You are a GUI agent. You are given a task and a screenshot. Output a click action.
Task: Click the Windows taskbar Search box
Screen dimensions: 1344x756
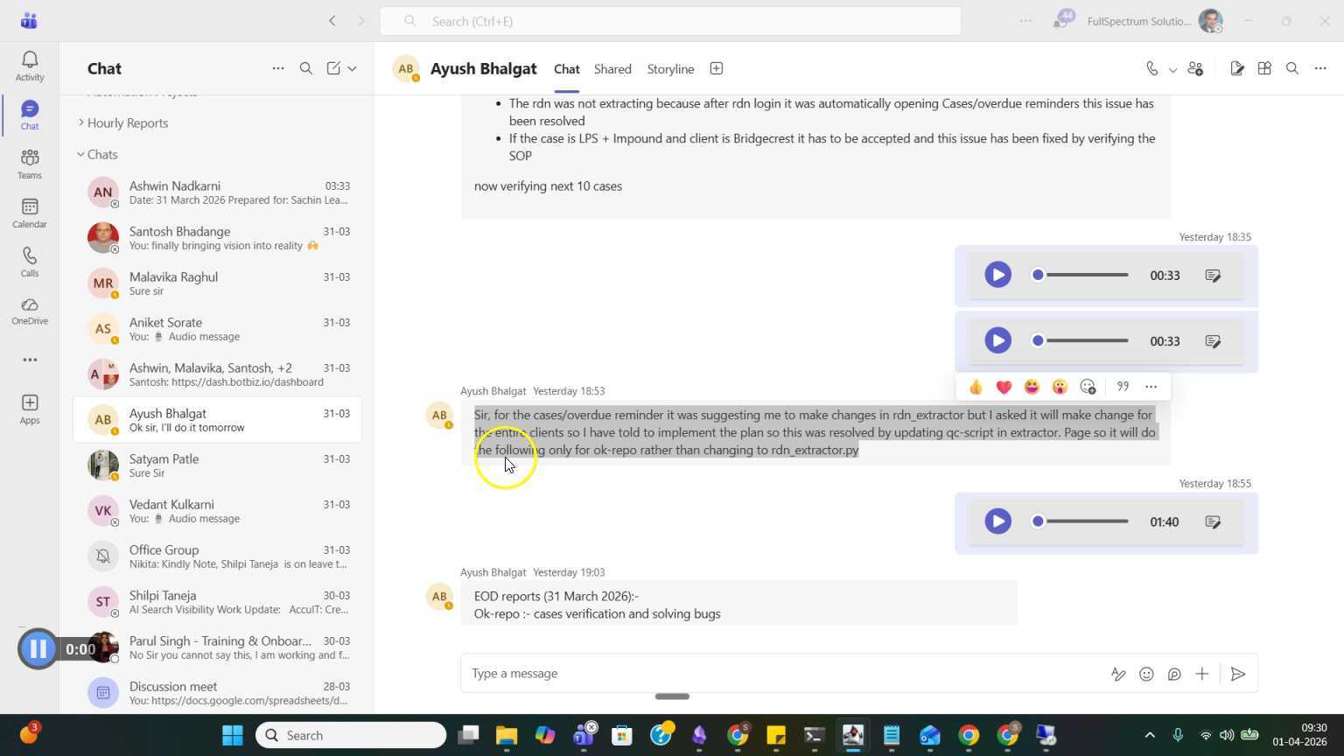pyautogui.click(x=351, y=735)
